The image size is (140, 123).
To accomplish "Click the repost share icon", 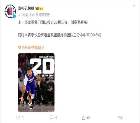I will click(x=18, y=118).
